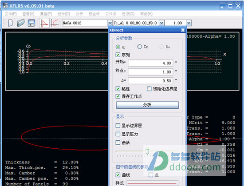Click the Max. Thick.pos. 29.10% value

71,168
